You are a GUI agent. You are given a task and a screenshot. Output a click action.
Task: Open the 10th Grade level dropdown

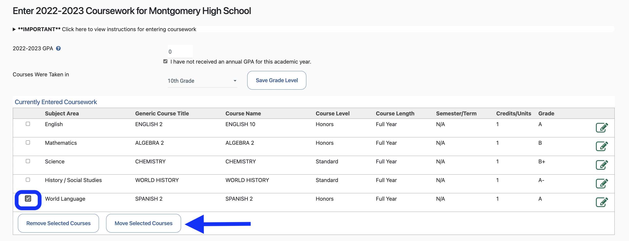click(x=202, y=81)
